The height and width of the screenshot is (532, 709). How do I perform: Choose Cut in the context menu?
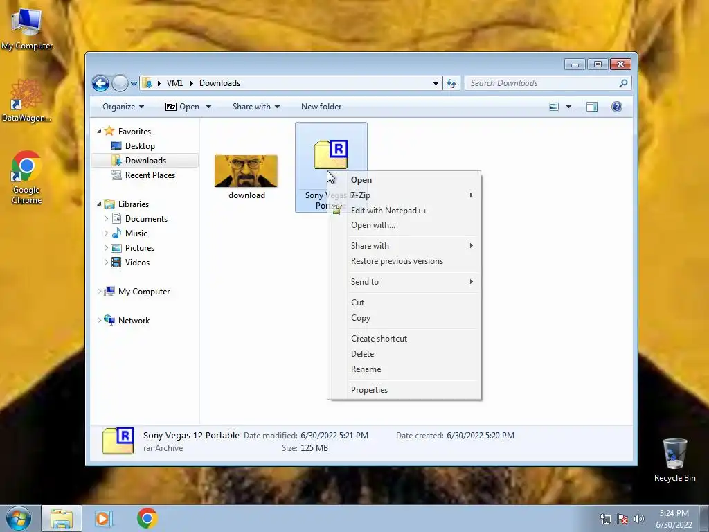(x=404, y=303)
